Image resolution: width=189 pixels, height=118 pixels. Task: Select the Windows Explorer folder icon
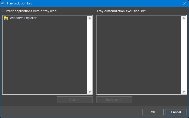point(6,18)
